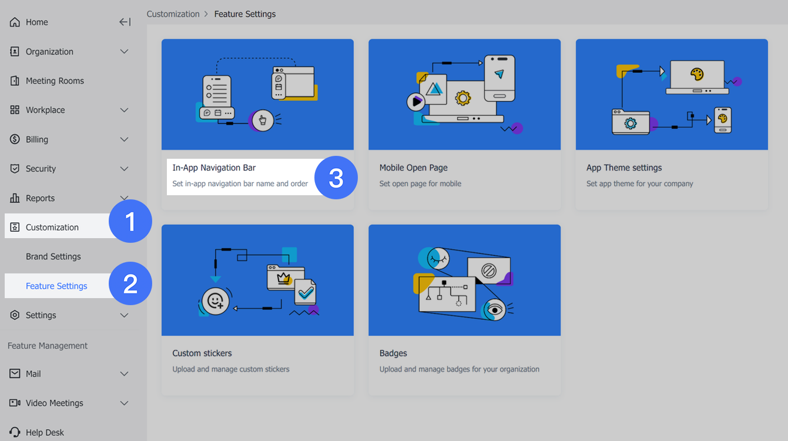Select the Billing dollar icon
This screenshot has height=441, width=788.
pyautogui.click(x=14, y=139)
